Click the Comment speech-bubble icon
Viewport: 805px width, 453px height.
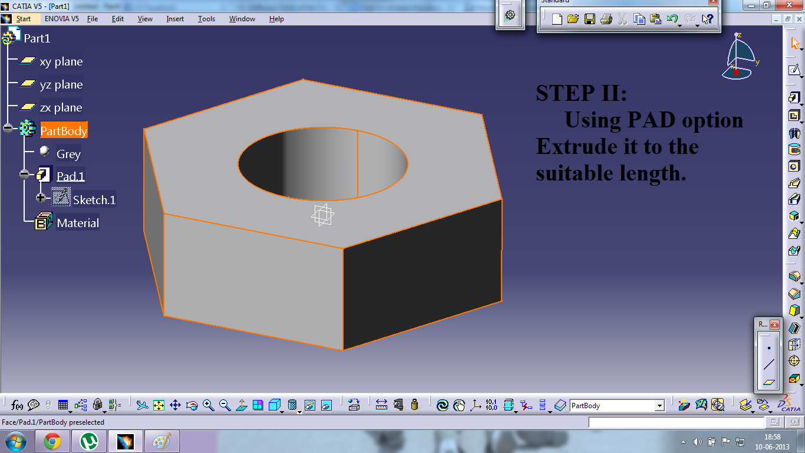(x=34, y=405)
